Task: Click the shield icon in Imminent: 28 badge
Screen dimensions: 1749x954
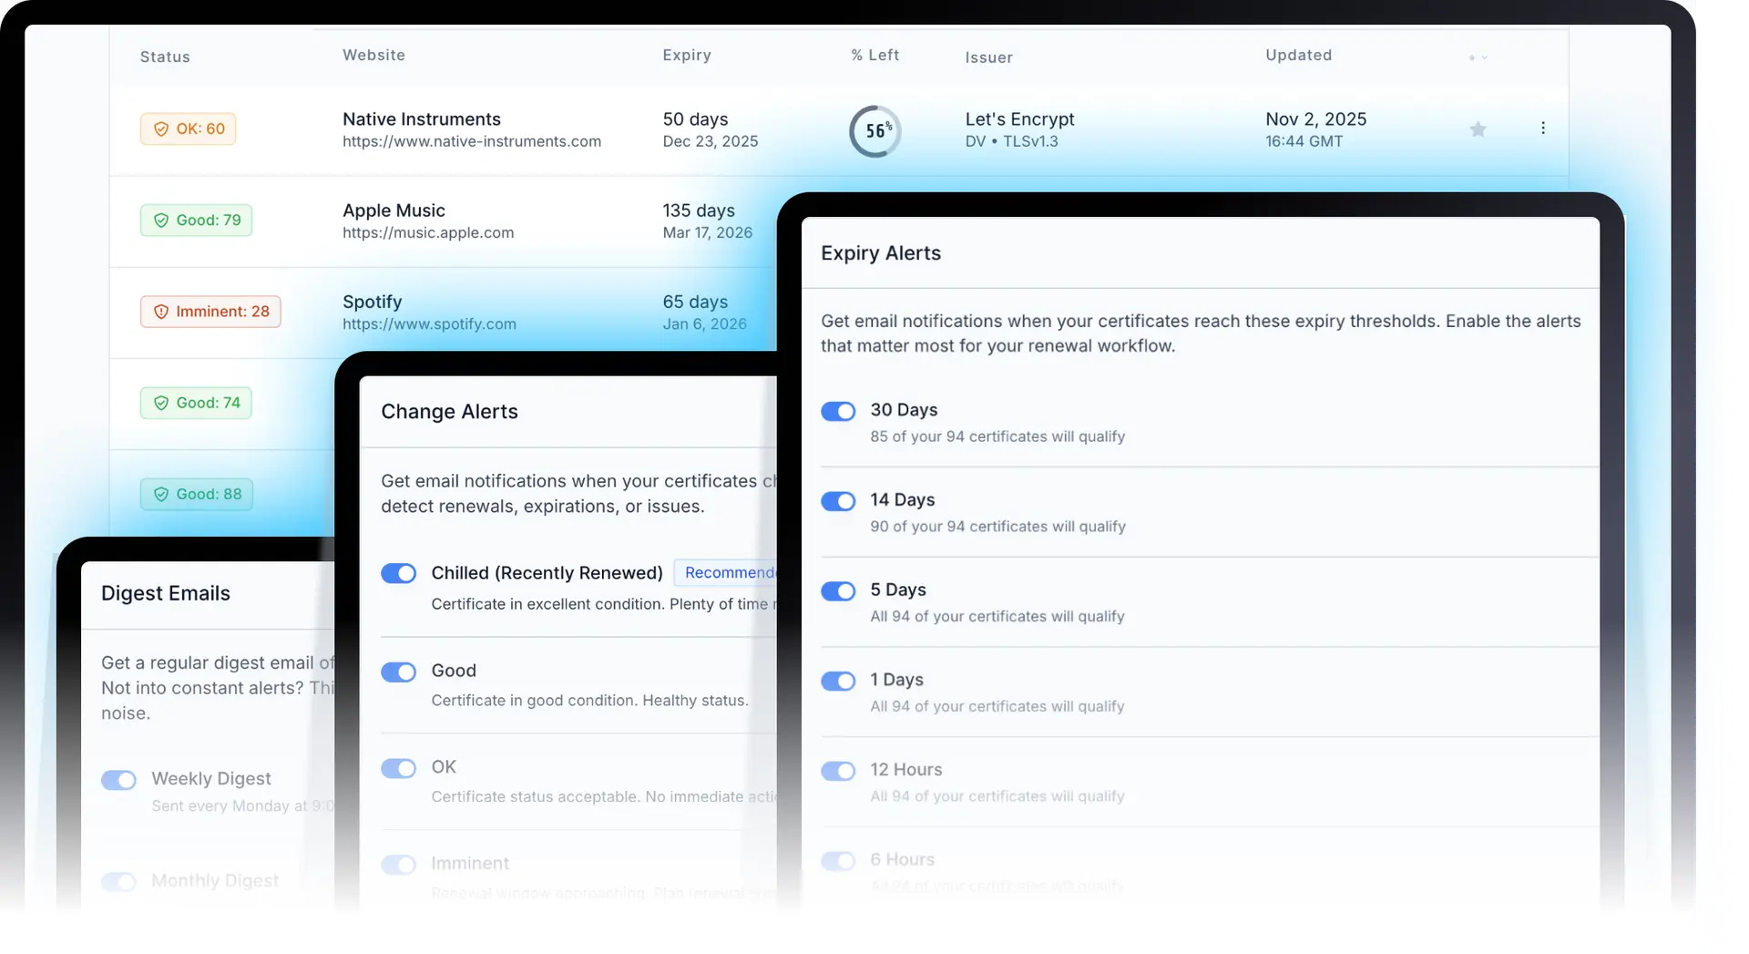Action: 161,312
